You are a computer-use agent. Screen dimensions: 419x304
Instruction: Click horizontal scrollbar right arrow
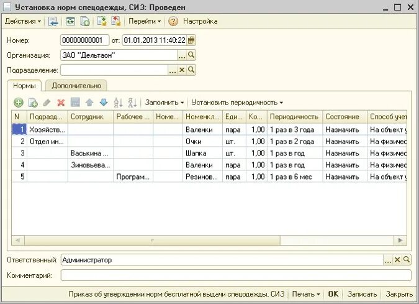coord(400,241)
